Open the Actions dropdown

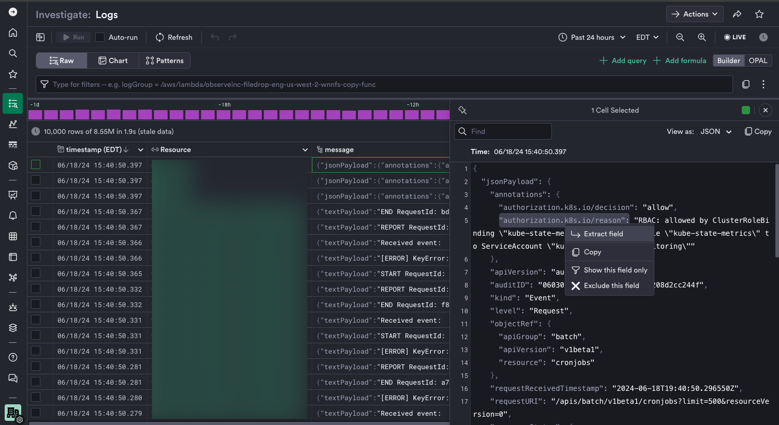(695, 14)
